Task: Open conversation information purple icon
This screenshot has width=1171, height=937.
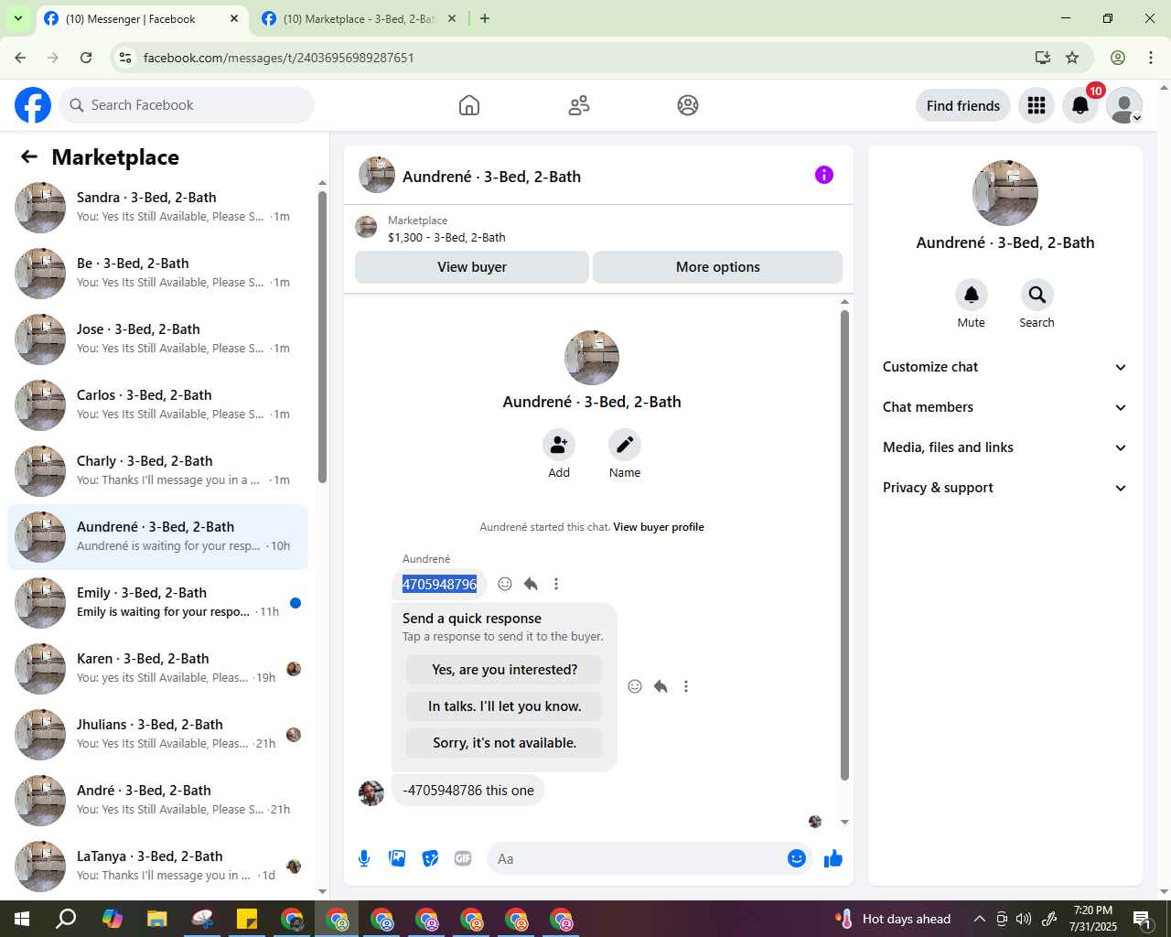Action: pyautogui.click(x=824, y=175)
